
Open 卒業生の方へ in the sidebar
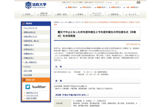coord(29,58)
